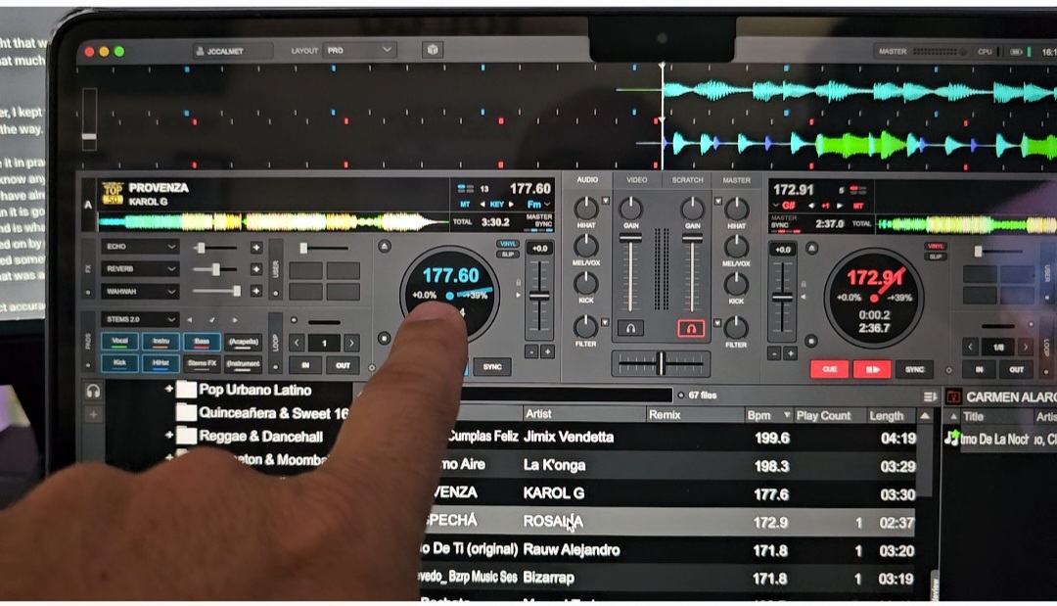Click the left deck SYNC button
Viewport: 1057px width, 606px height.
491,367
